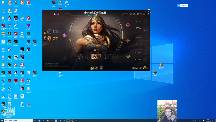Open This PC desktop icon

pos(3,11)
